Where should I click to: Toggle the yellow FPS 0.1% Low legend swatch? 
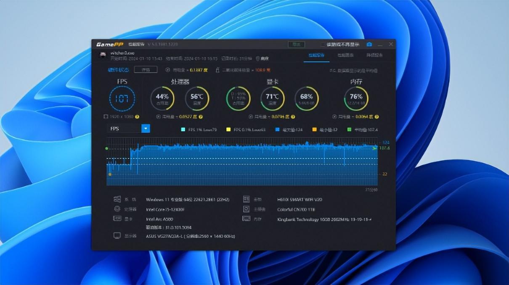[x=228, y=130]
